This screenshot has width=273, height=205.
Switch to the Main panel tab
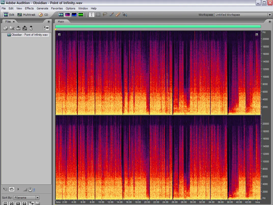[x=61, y=22]
